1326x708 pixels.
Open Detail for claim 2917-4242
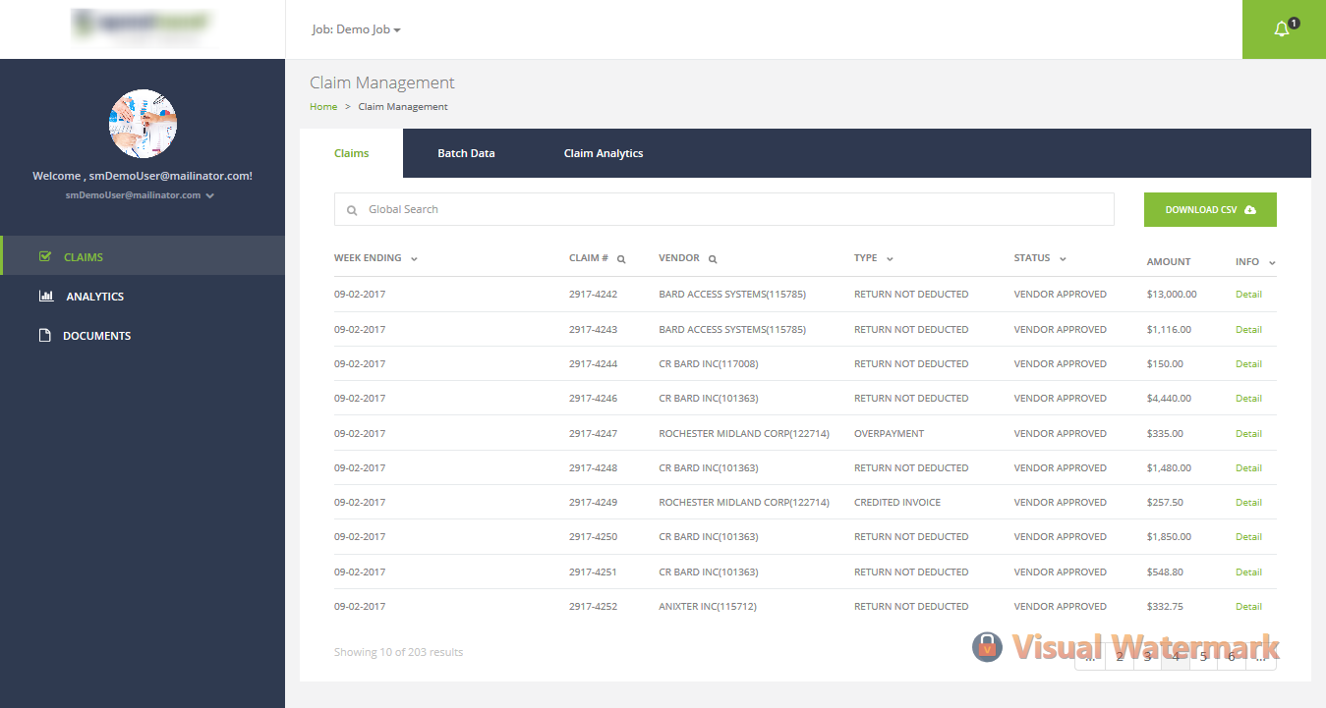[1248, 295]
